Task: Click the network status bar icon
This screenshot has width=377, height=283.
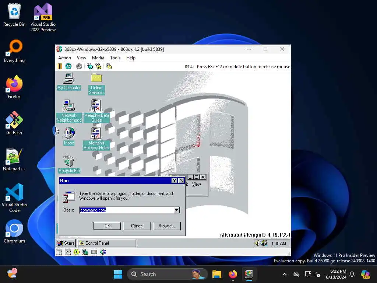Action: [85, 252]
